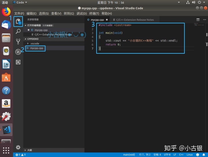The image size is (208, 157).
Task: Open the Search view in activity bar
Action: tap(18, 31)
